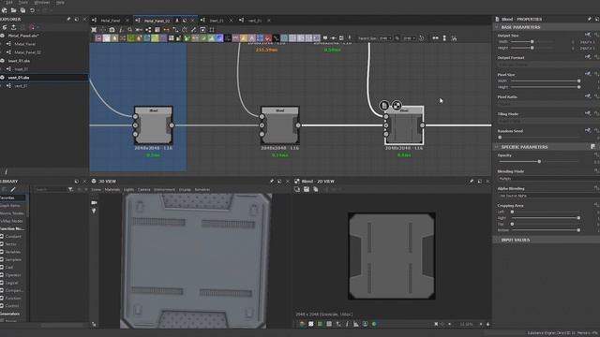
Task: Toggle the pin icon of the Properties panel
Action: (x=590, y=19)
